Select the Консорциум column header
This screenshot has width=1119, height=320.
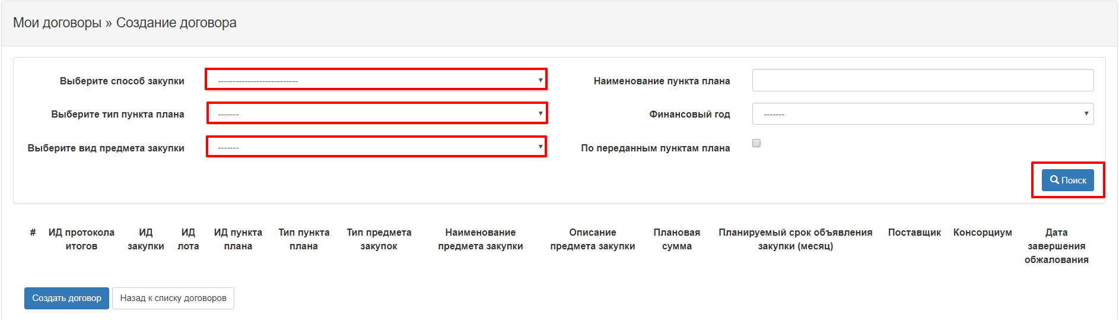(982, 233)
